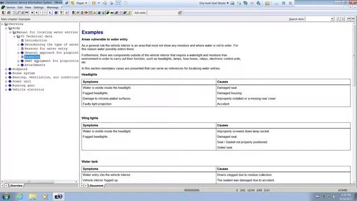Select Reasons for water entry in tree

(x=46, y=49)
